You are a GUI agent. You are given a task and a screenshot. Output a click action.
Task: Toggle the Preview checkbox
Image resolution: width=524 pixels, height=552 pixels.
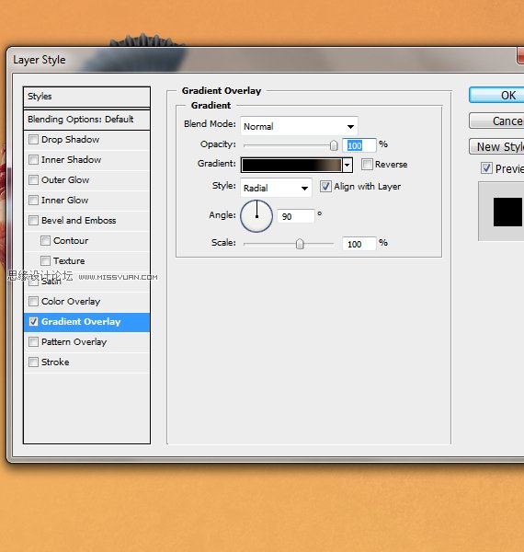[x=486, y=168]
